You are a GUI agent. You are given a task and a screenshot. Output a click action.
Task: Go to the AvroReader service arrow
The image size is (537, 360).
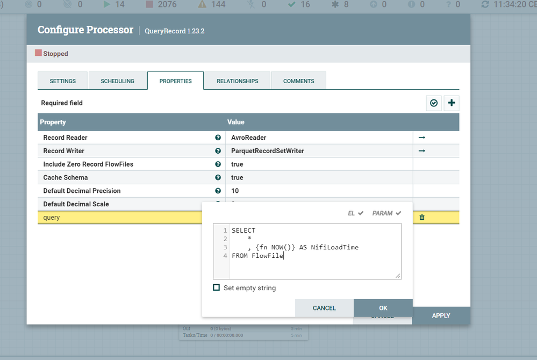(x=422, y=138)
